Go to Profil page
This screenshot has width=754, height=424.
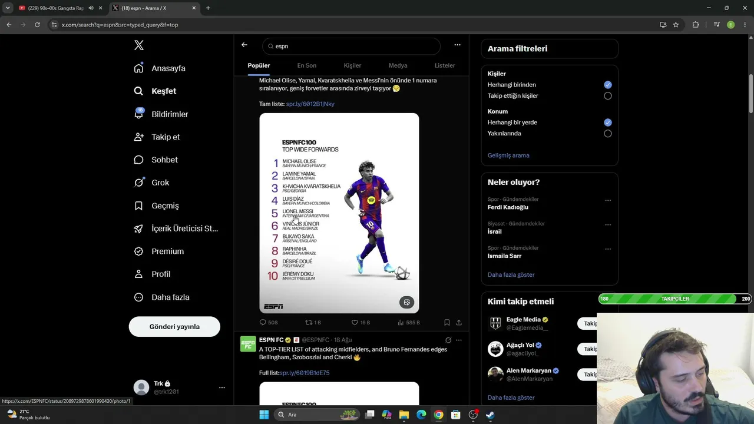point(152,274)
